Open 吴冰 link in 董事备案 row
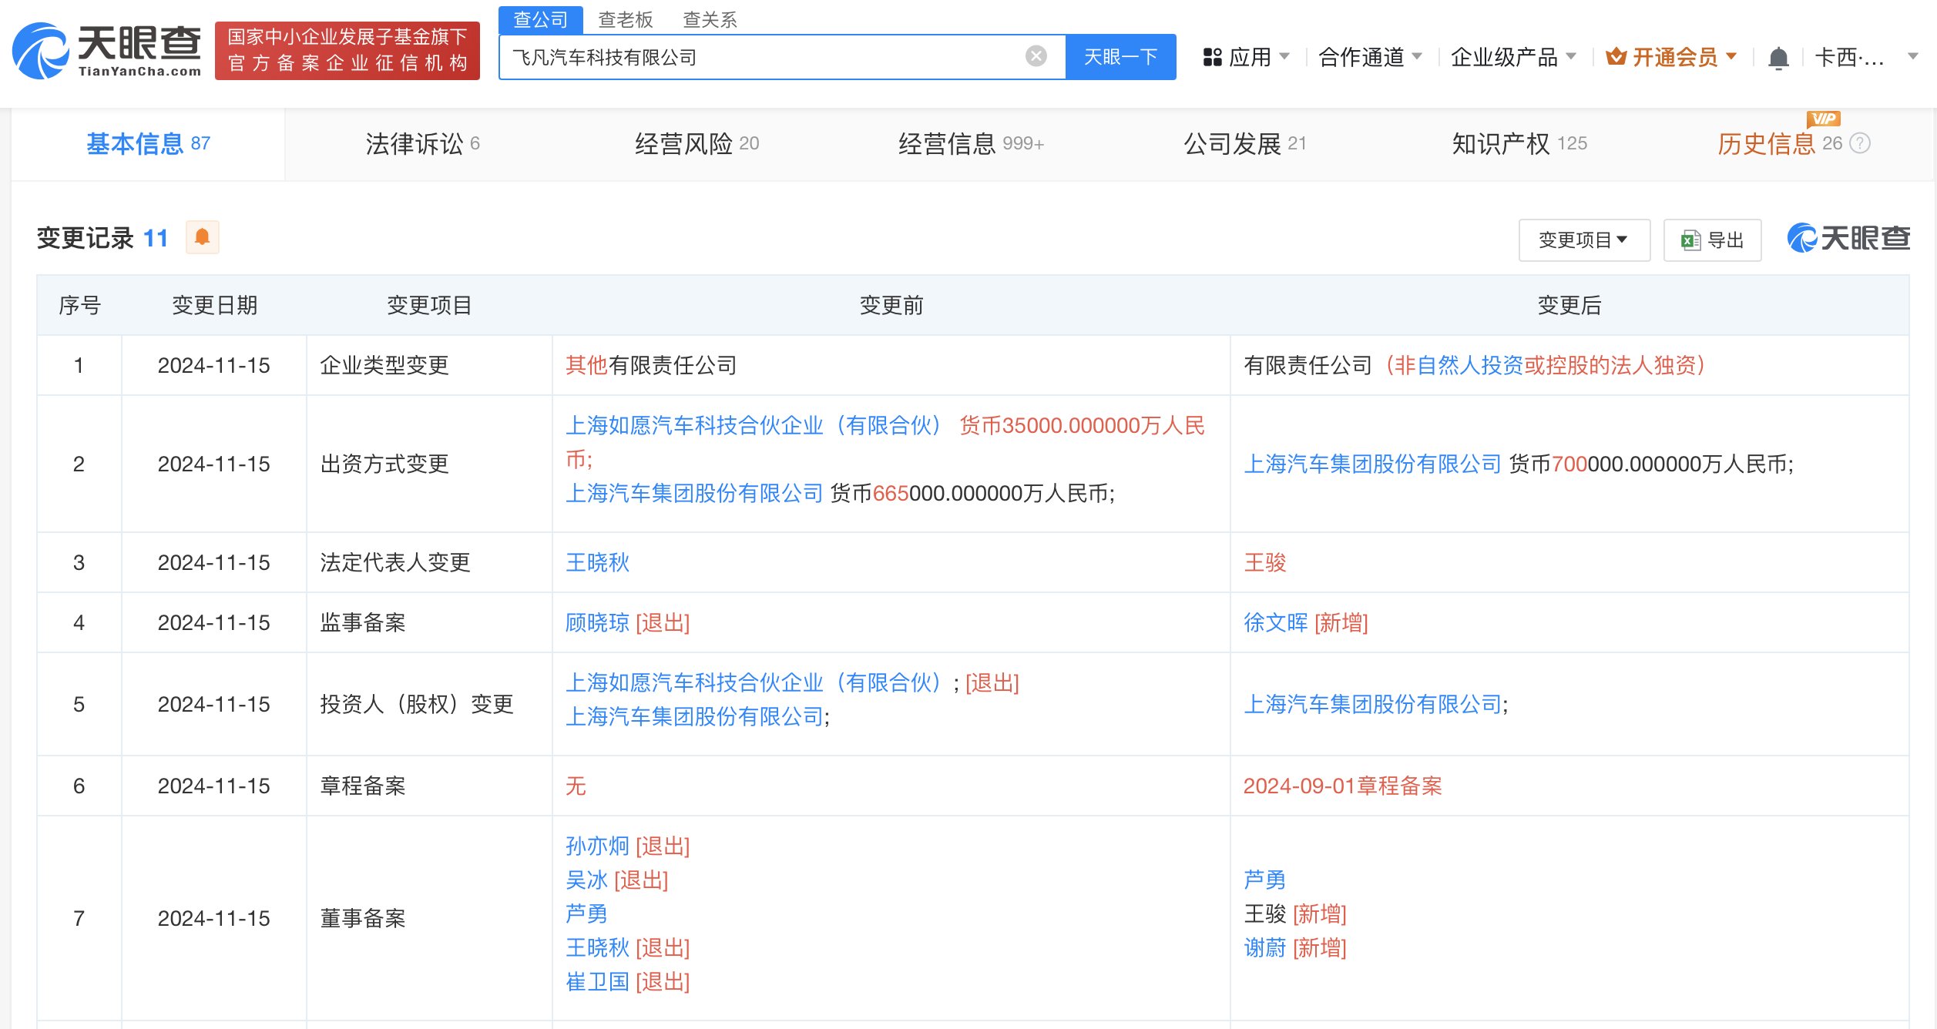 click(587, 880)
